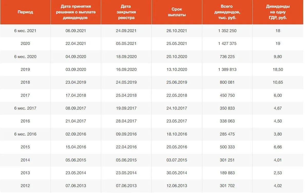Select 'Дивиденды на одну ГДР' header
The height and width of the screenshot is (194, 306).
(278, 12)
